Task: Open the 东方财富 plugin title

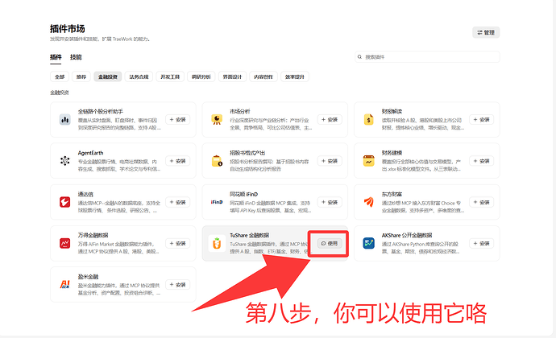Action: coord(392,194)
